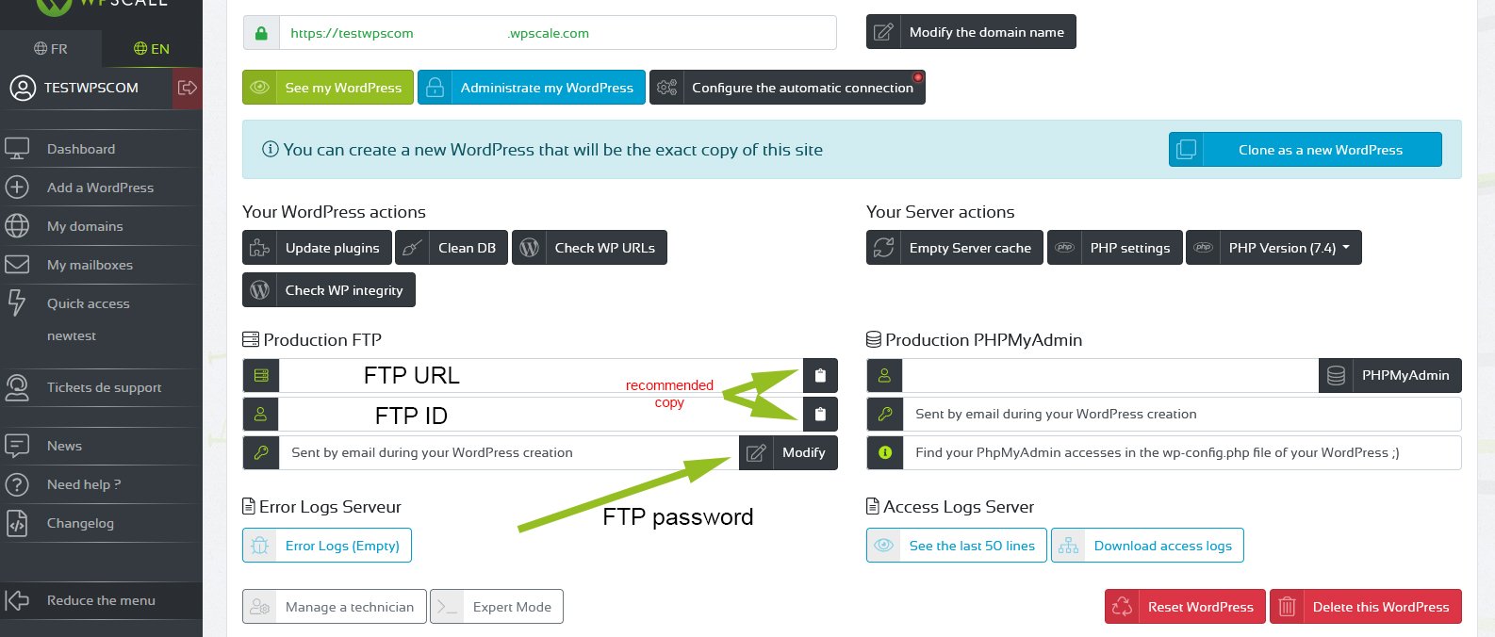Click the Empty Server cache button
This screenshot has width=1495, height=637.
(x=955, y=248)
